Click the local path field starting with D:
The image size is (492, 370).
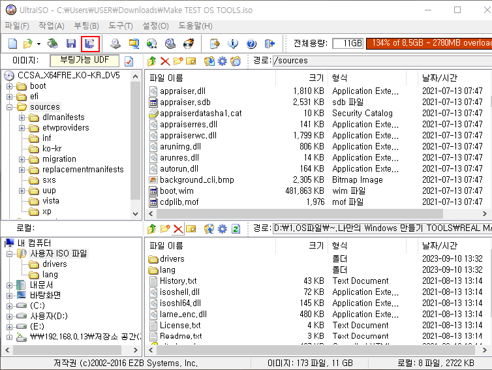[382, 228]
